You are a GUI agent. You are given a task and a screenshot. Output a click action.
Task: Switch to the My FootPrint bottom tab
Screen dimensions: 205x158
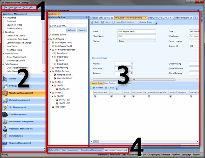point(54,150)
